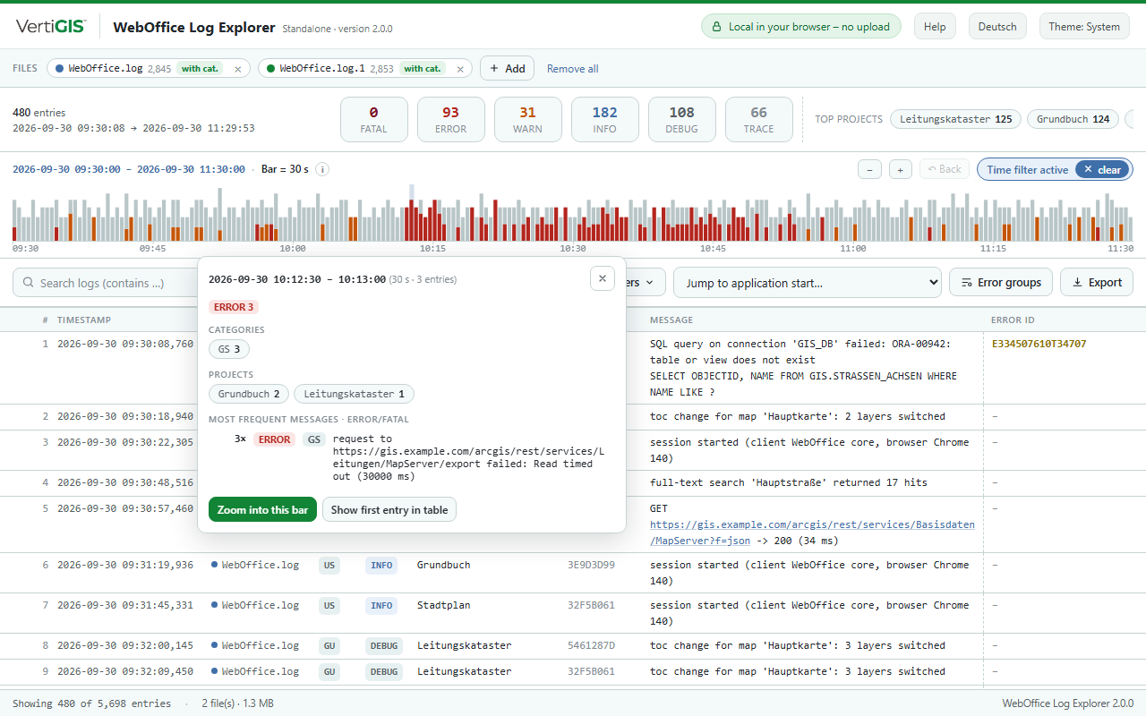Select the Leitungskataster 1 chip in popup
Viewport: 1146px width, 716px height.
354,394
